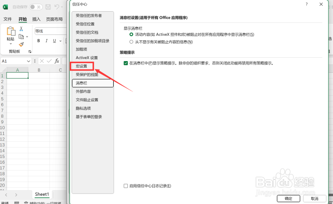Switch to the 页面布局 ribbon tab
333x204 pixels.
click(x=55, y=19)
